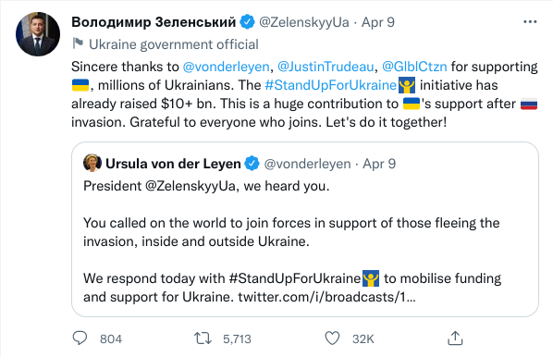Click the Ukraine government official label
This screenshot has width=553, height=357.
(174, 44)
